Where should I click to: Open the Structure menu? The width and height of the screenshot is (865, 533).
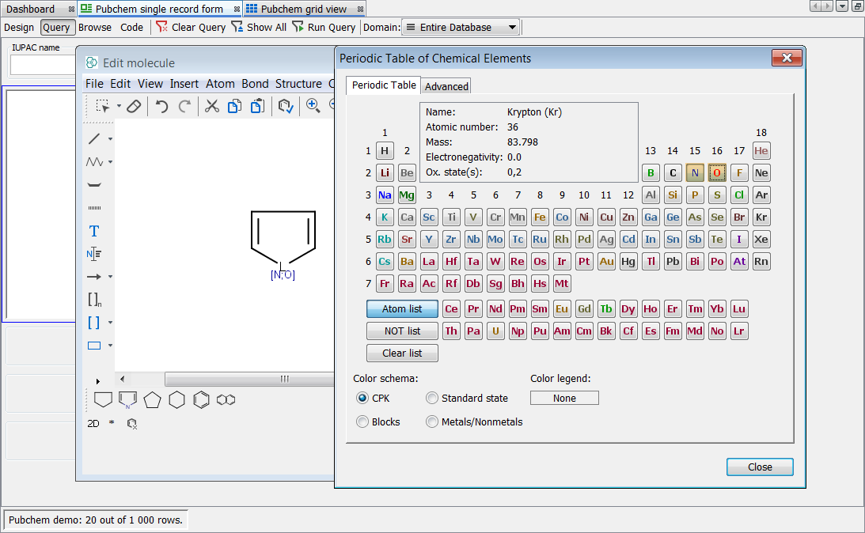(x=298, y=84)
